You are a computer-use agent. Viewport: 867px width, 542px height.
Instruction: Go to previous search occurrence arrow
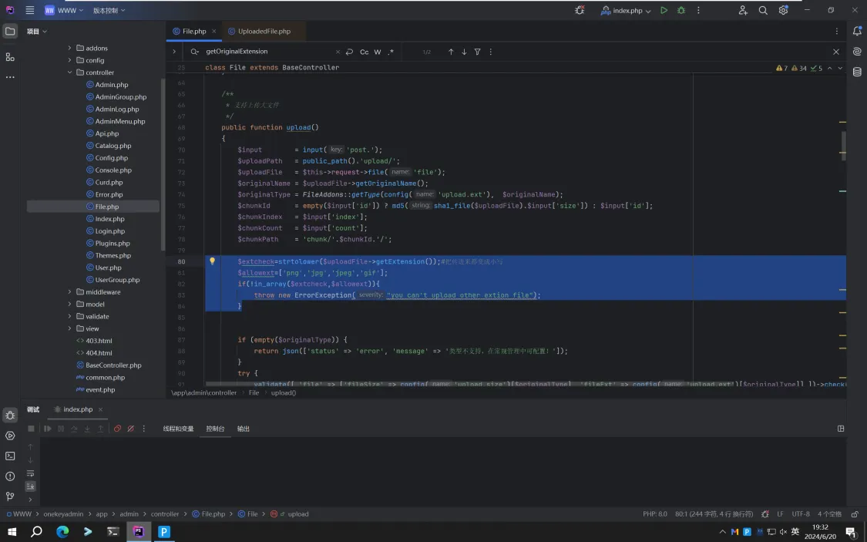tap(451, 52)
